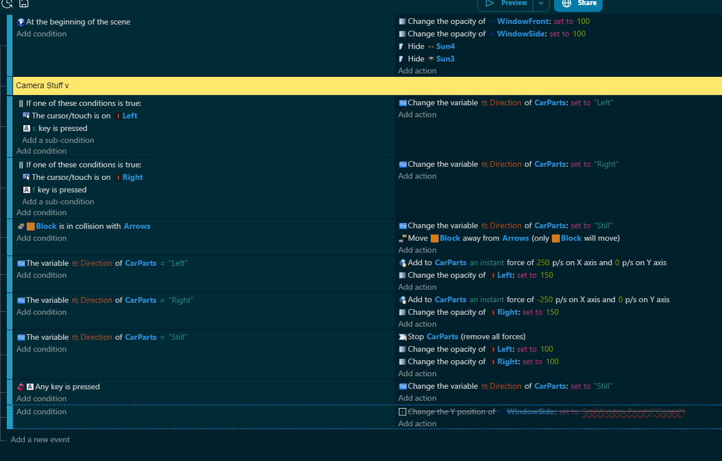This screenshot has width=722, height=461.
Task: Click the cursor icon beside "cursor/touch is on Left"
Action: pyautogui.click(x=26, y=116)
